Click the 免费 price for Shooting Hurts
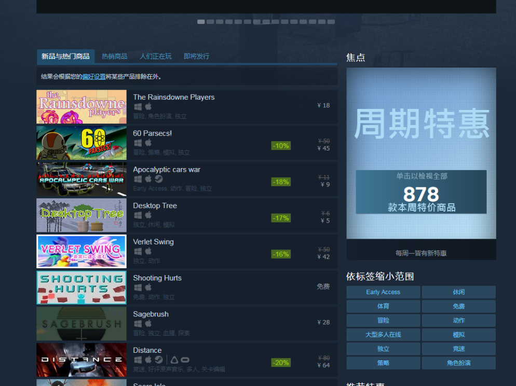 point(323,286)
